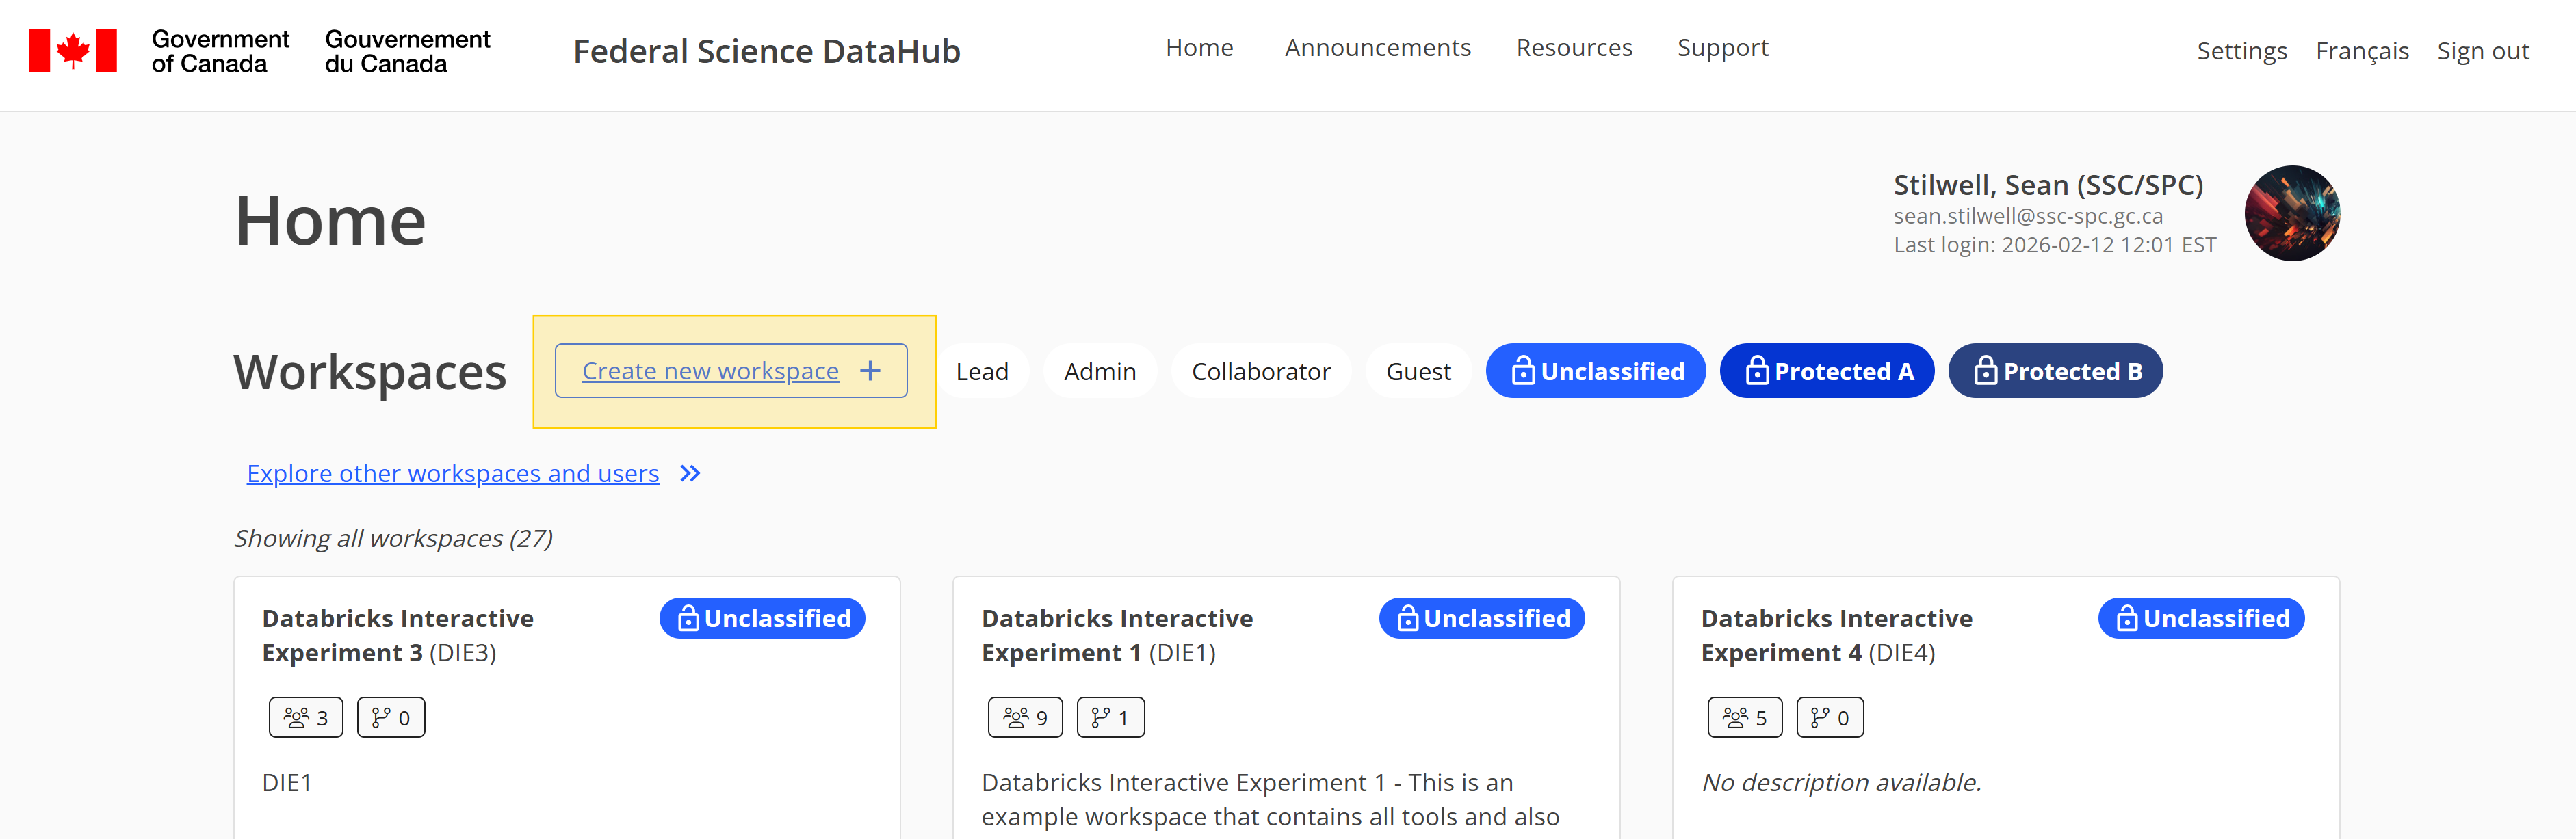Click branch count badge on DIE1 card

(1110, 717)
